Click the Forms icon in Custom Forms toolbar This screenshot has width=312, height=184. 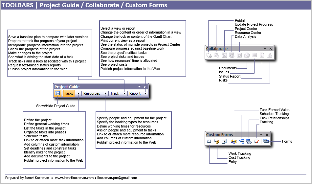click(x=266, y=141)
